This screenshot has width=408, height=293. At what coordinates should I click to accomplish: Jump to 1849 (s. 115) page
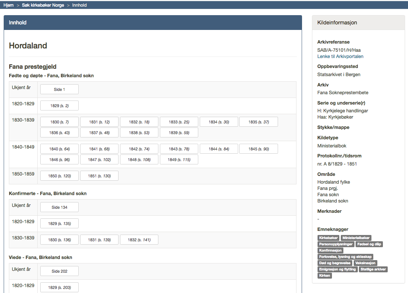click(x=179, y=160)
